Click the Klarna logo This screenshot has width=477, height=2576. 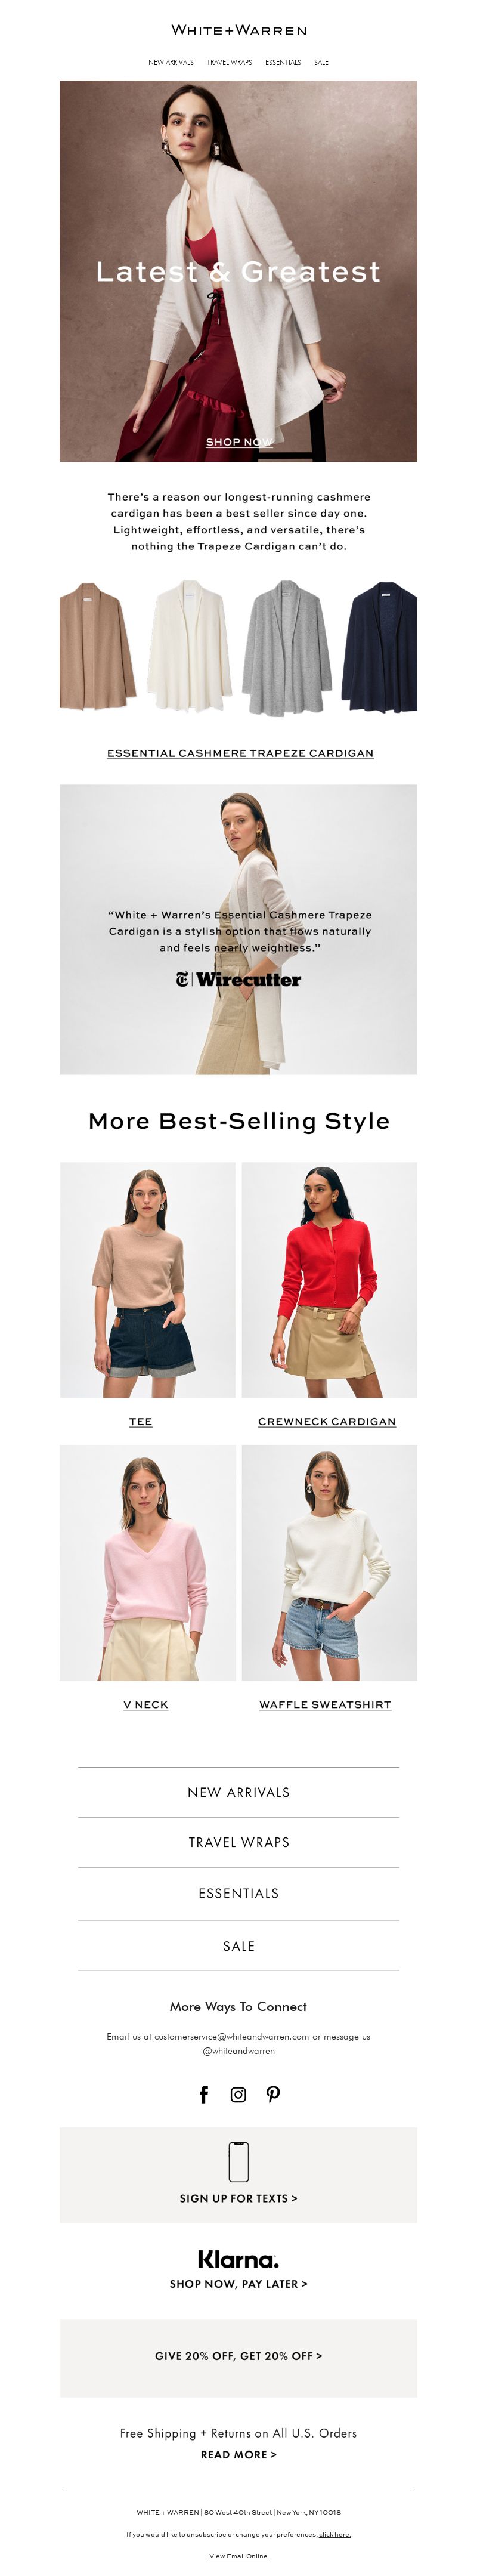238,2259
